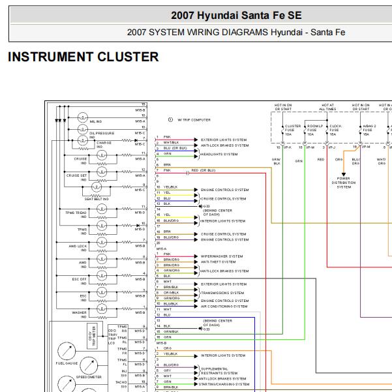
Task: Click the 'TACHO SIG' label
Action: coord(121,384)
